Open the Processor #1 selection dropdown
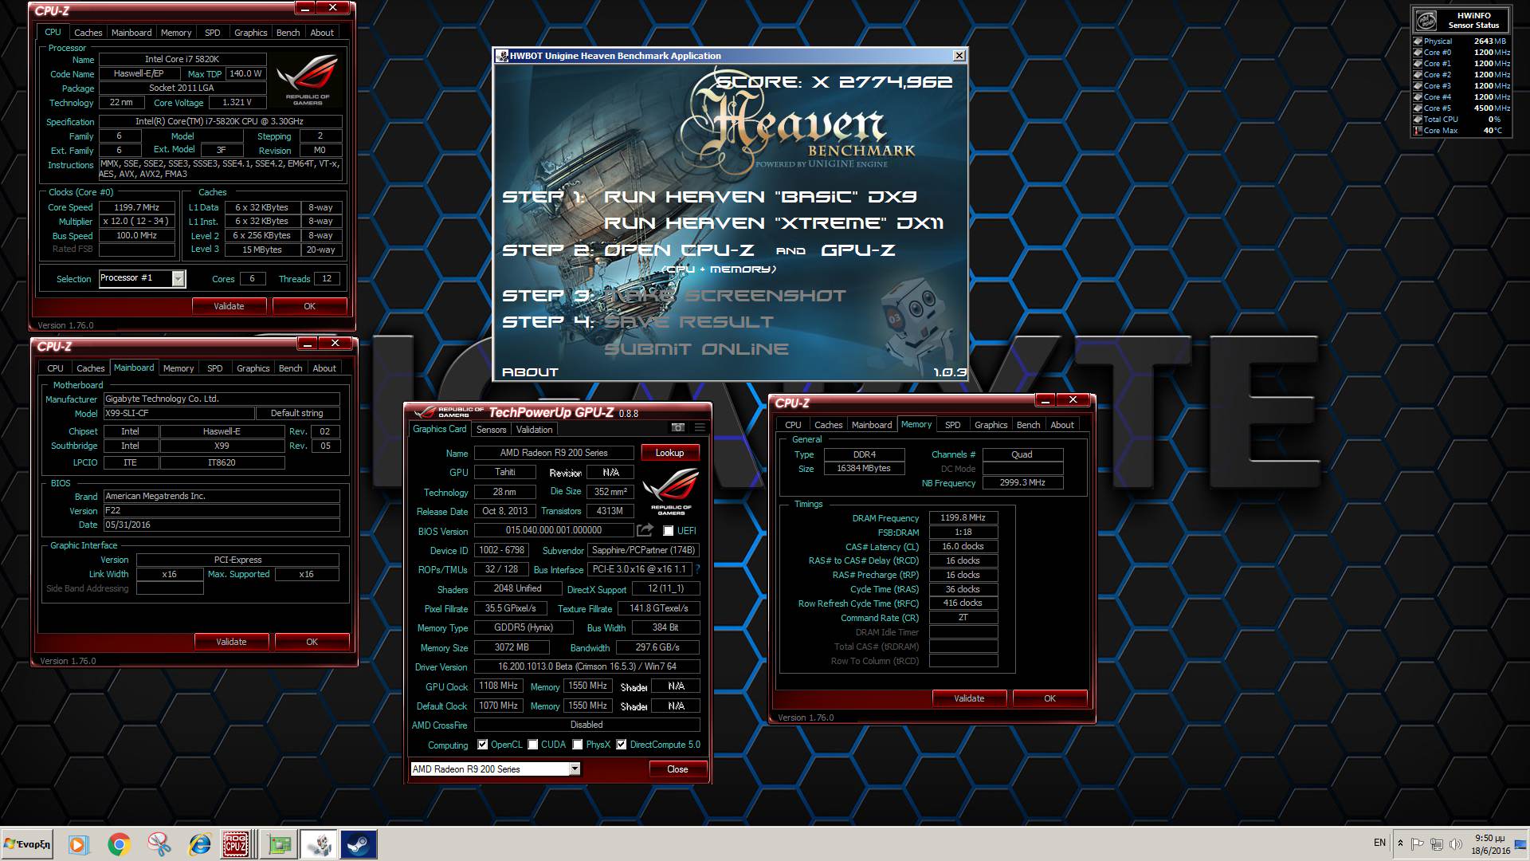Screen dimensions: 1530x861 click(178, 278)
